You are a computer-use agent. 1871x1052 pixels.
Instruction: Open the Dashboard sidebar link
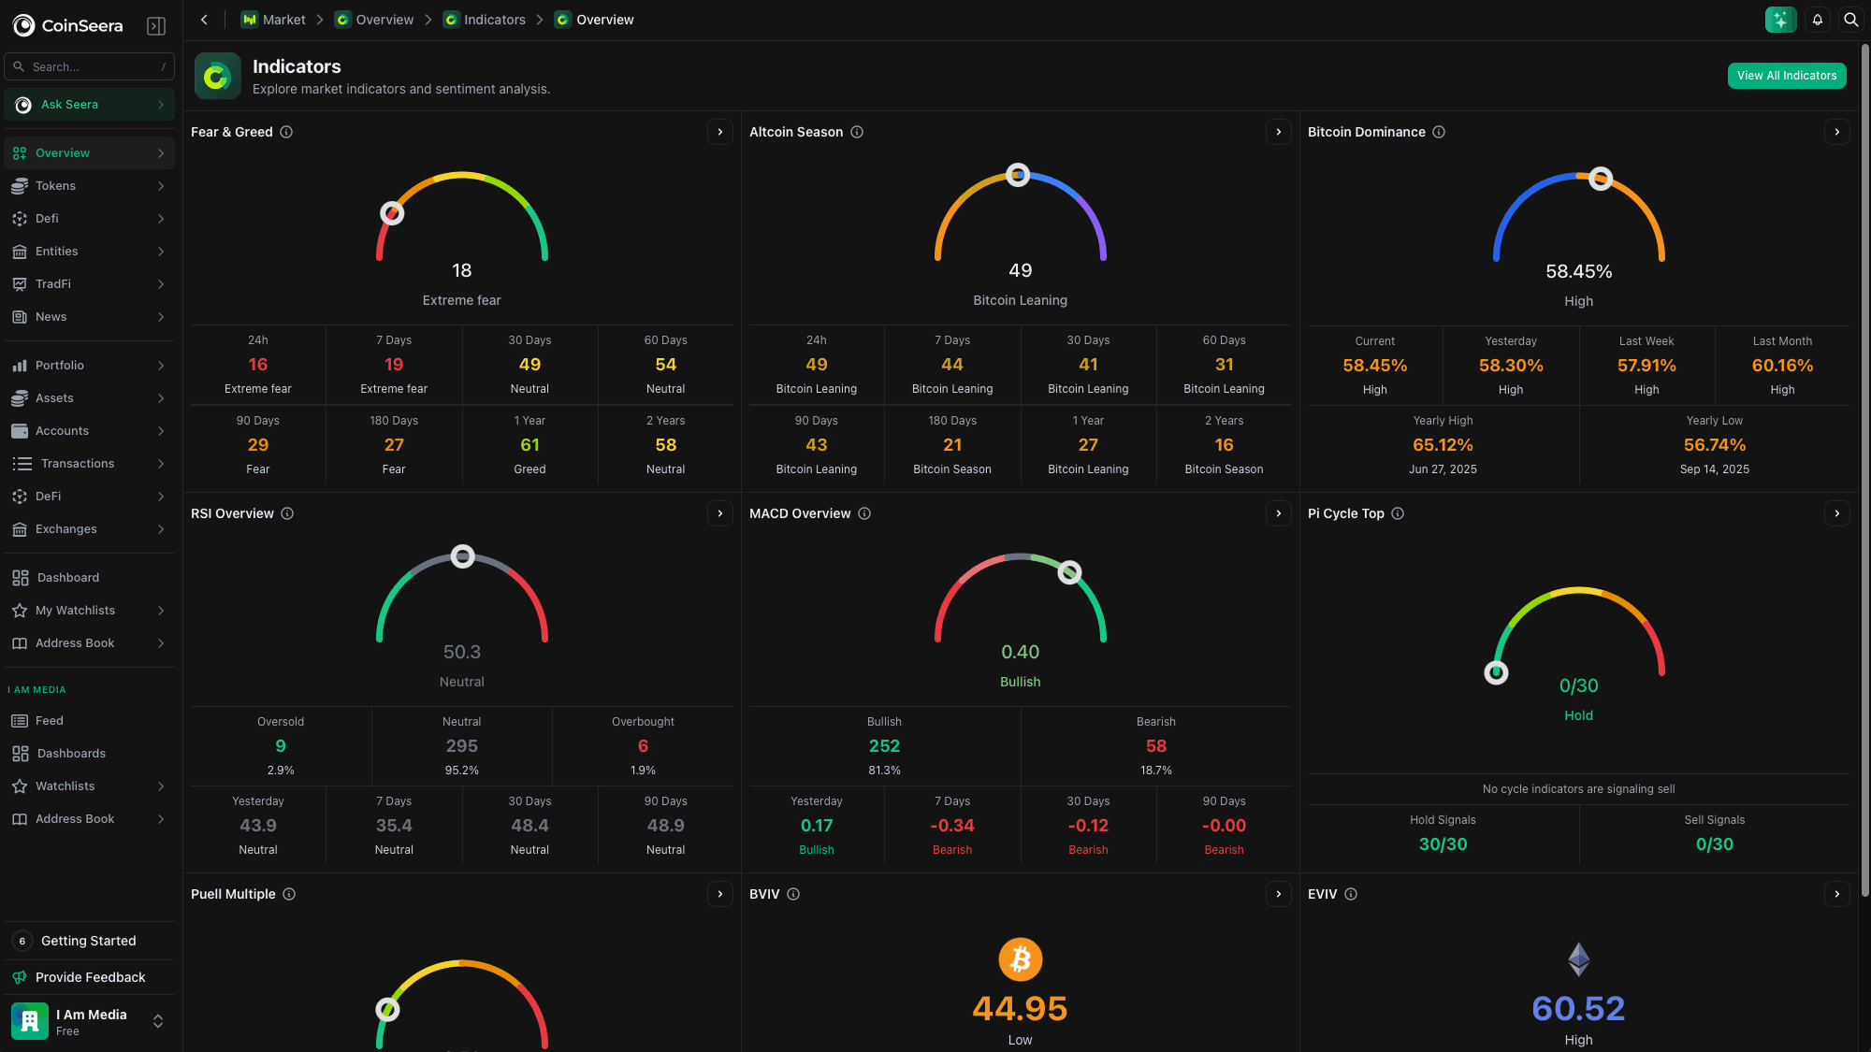pyautogui.click(x=90, y=578)
